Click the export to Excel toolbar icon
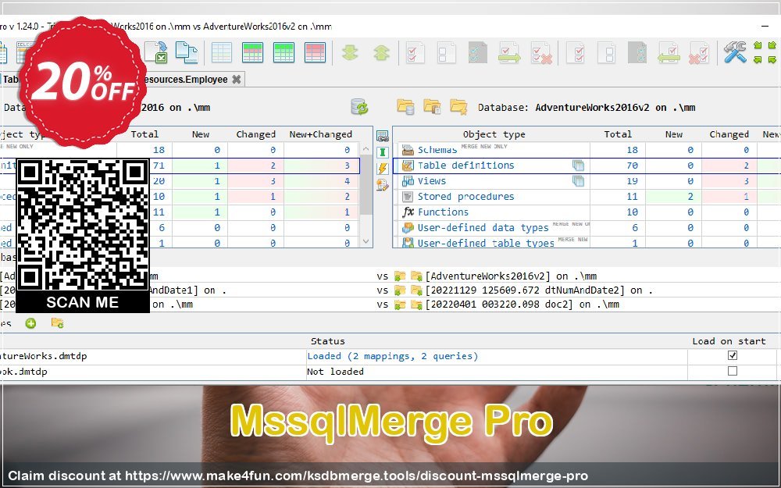Screen dimensions: 781x488 [155, 52]
